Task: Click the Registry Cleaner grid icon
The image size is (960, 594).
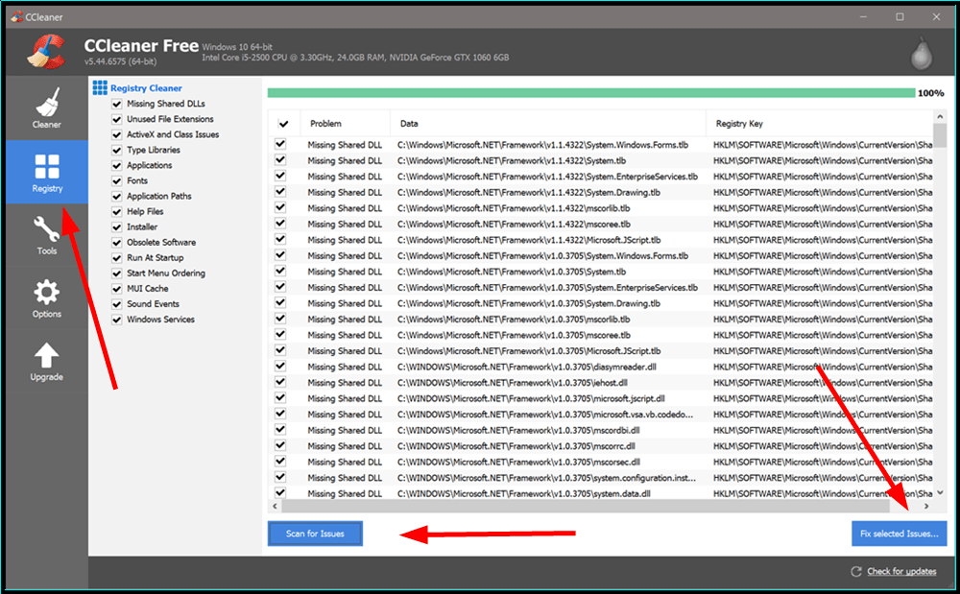Action: coord(99,87)
